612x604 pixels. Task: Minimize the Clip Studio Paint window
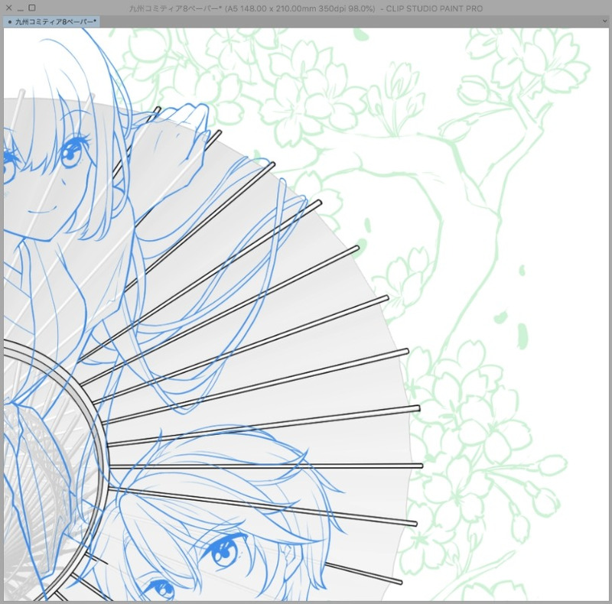[21, 8]
